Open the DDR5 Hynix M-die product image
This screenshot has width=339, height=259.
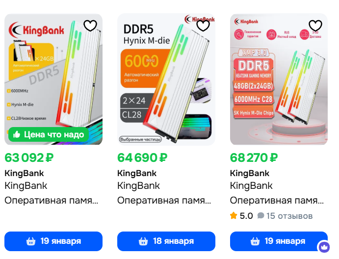coord(166,79)
